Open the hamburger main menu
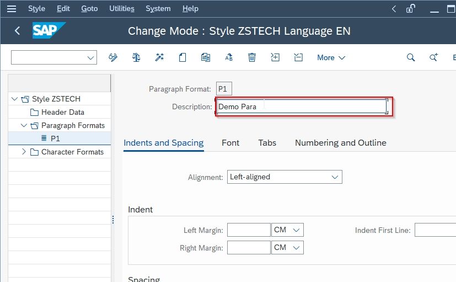 click(12, 9)
